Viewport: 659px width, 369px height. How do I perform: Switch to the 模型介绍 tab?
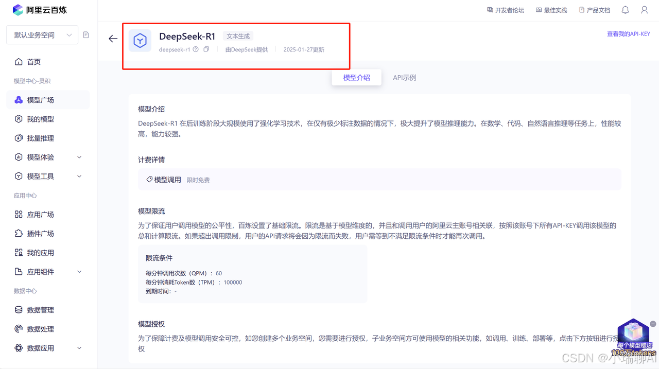pyautogui.click(x=357, y=77)
